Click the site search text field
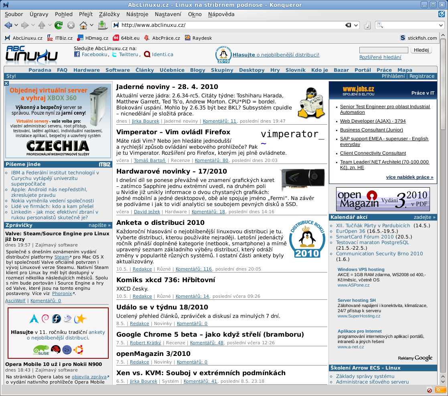Screen dimensions: 448x396 [x=383, y=50]
